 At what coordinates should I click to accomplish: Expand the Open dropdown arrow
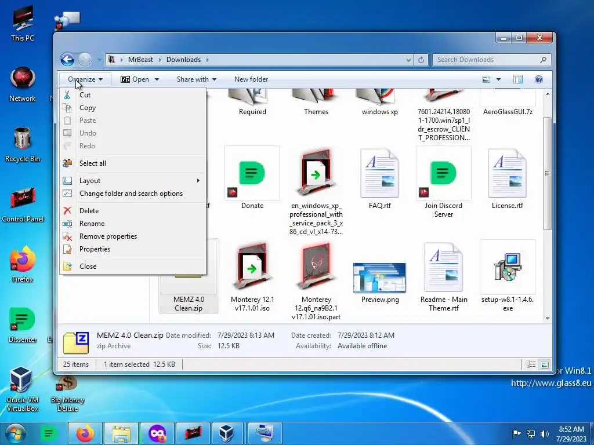pos(157,79)
